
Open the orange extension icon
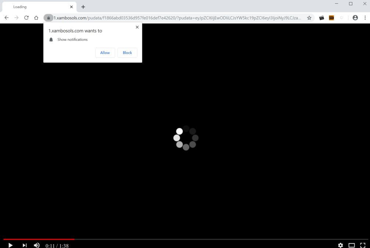point(331,18)
